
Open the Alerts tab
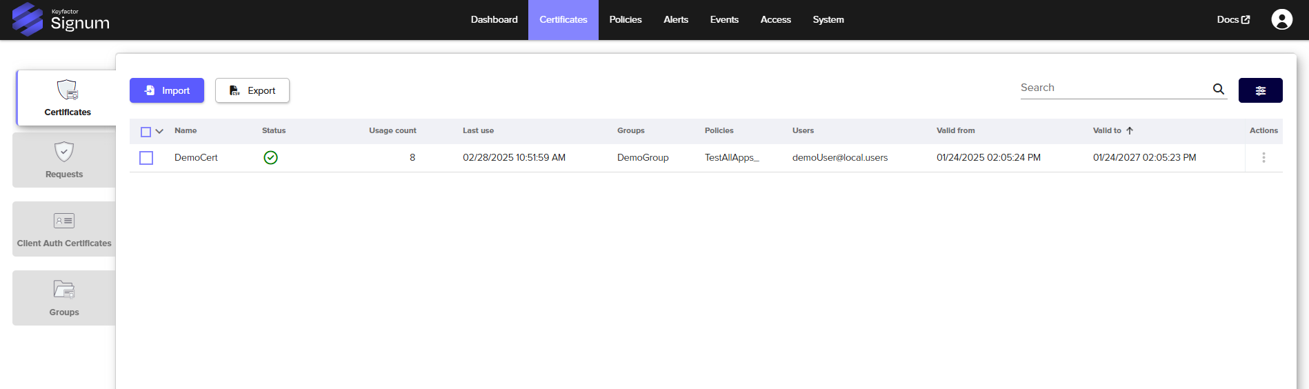(675, 19)
